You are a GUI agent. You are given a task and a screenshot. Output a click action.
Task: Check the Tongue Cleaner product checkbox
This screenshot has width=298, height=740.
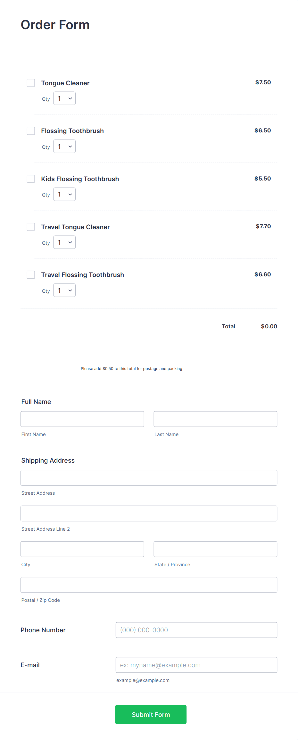[x=31, y=83]
